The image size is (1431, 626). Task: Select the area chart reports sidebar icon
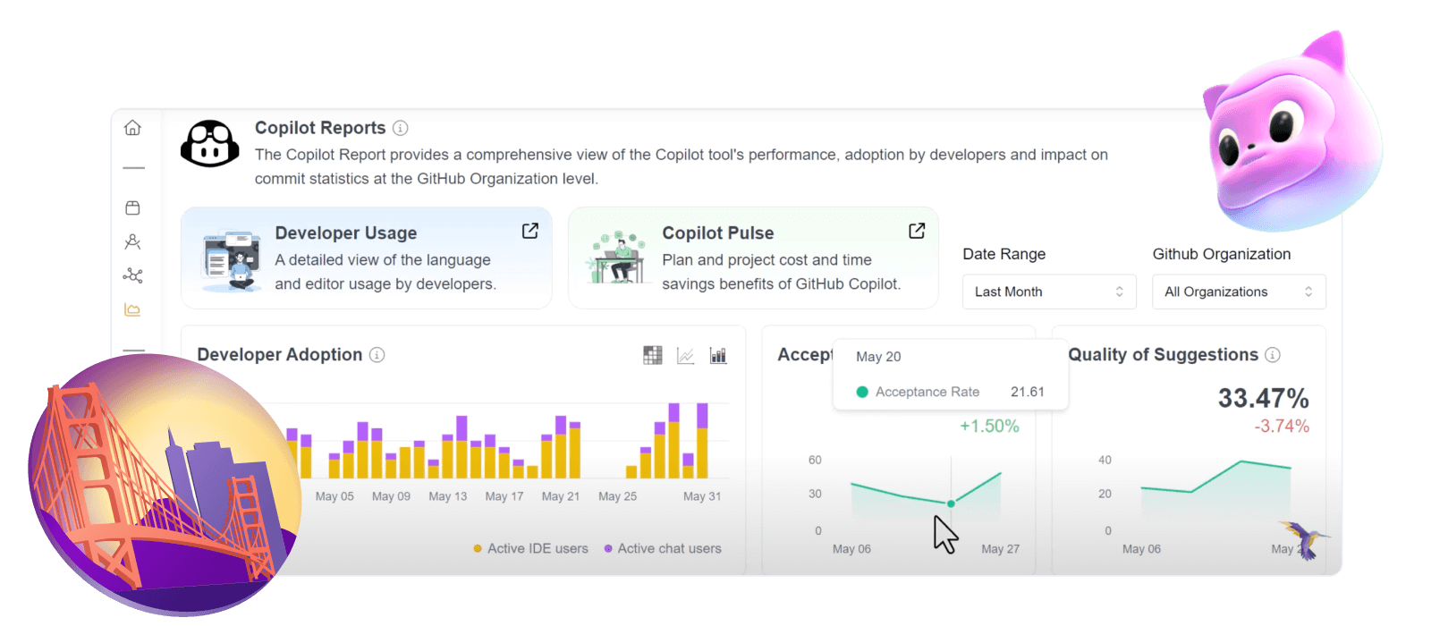(x=132, y=310)
